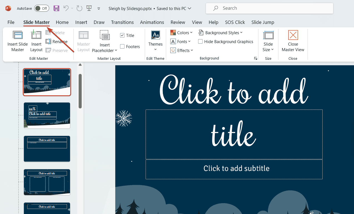
Task: Enable the Footers checkbox
Action: 122,46
